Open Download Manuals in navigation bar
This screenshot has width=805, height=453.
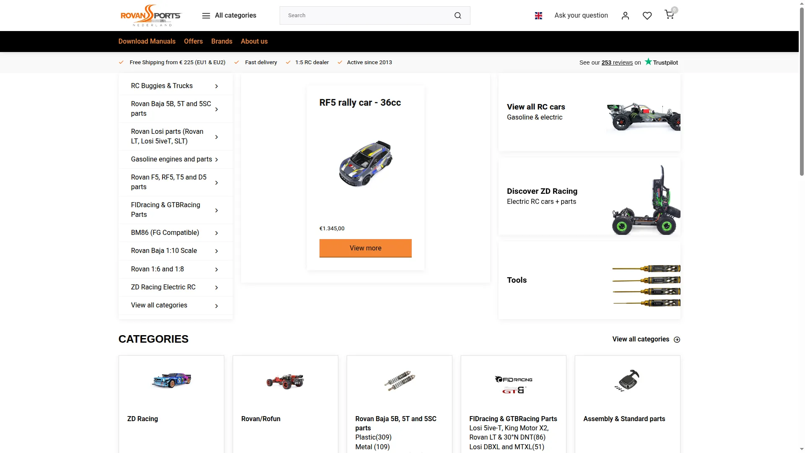point(147,41)
